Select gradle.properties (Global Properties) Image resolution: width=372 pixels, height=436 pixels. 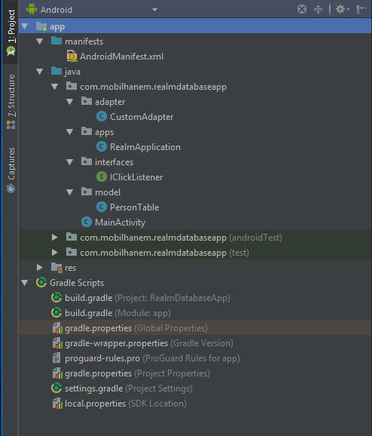click(x=136, y=328)
